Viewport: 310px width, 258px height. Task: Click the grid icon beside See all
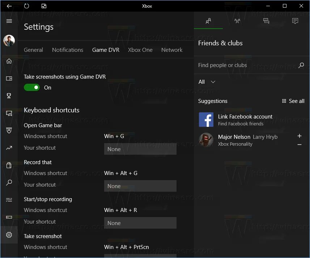[284, 101]
